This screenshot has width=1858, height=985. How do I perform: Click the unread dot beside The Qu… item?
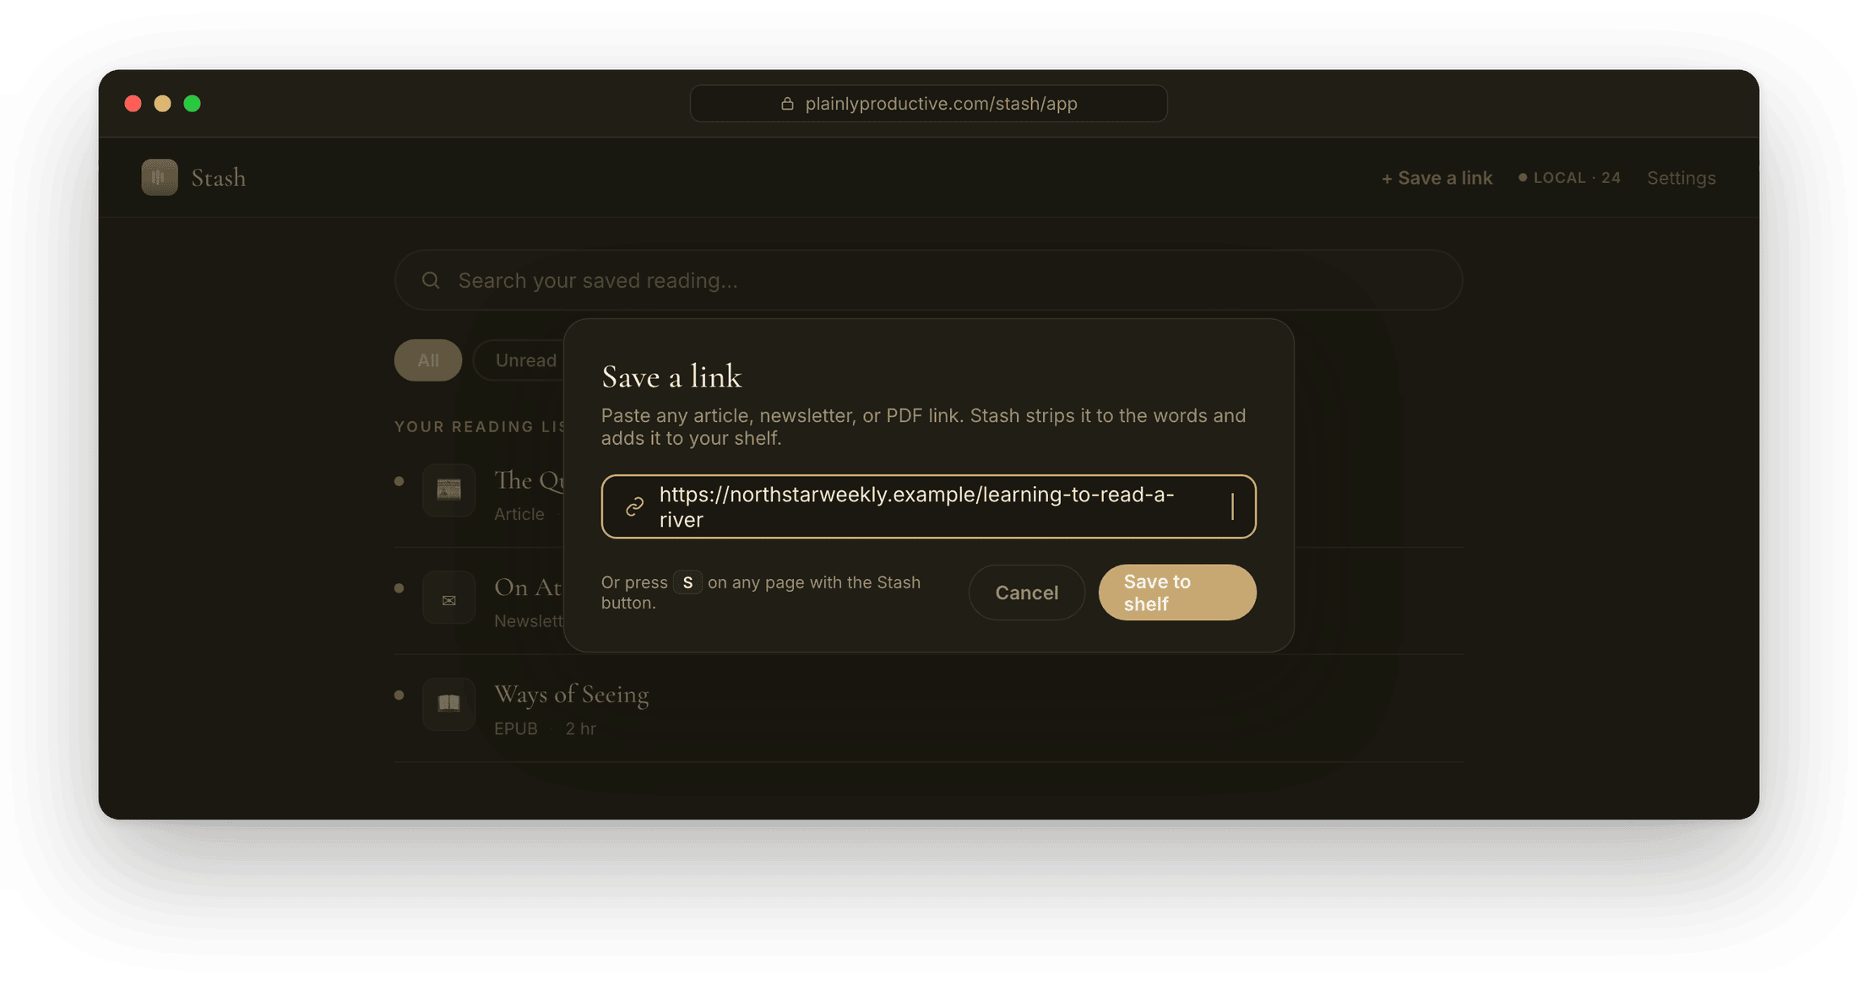click(x=399, y=481)
